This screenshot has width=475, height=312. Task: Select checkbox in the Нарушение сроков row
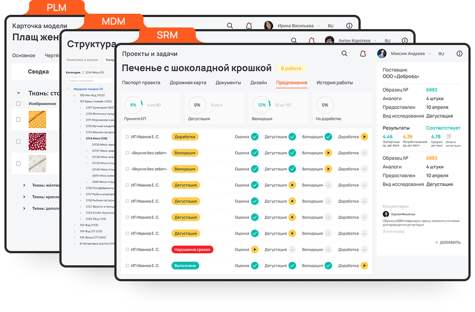(127, 249)
